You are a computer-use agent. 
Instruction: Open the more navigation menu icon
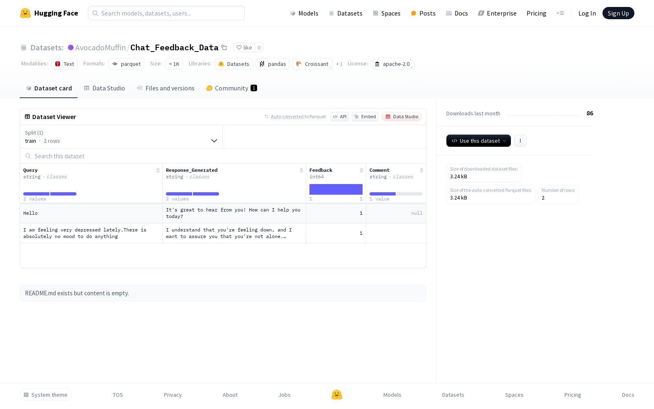click(x=560, y=13)
